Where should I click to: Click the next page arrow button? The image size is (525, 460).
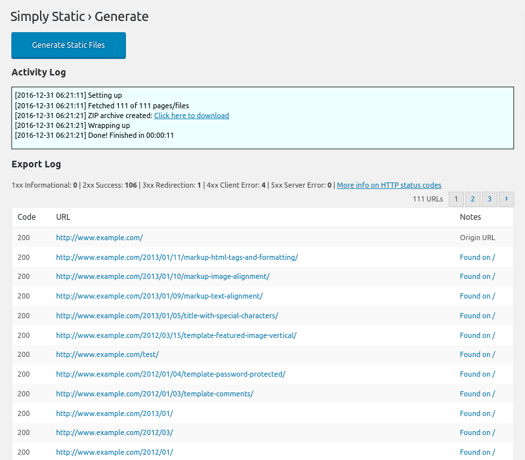click(x=506, y=199)
